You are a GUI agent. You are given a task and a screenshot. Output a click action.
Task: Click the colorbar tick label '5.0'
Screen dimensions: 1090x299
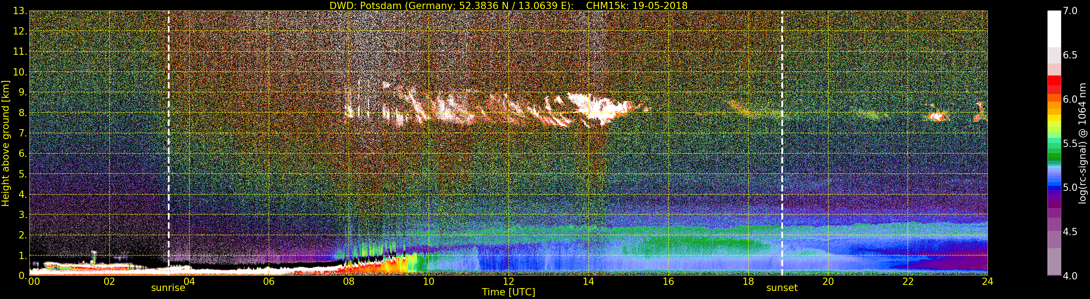1070,188
